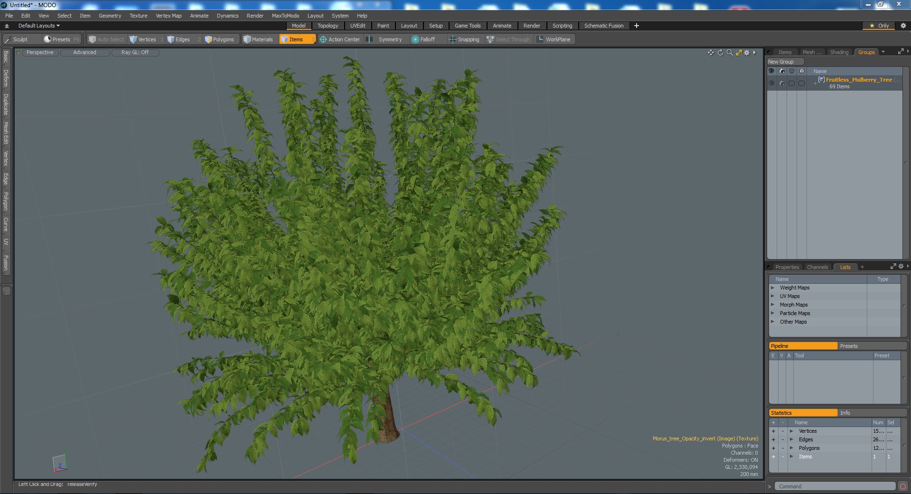Click the home arrow beside Default Layouts
This screenshot has height=494, width=911.
(7, 26)
